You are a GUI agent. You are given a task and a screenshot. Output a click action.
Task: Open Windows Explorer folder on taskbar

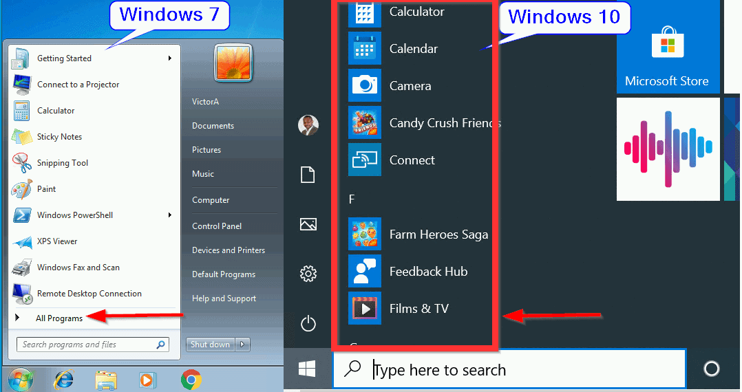click(106, 380)
